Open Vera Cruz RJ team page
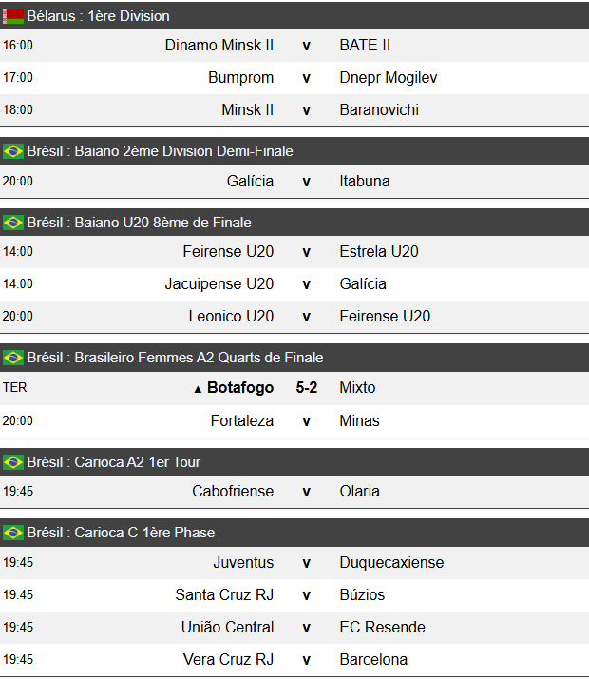 pos(228,659)
